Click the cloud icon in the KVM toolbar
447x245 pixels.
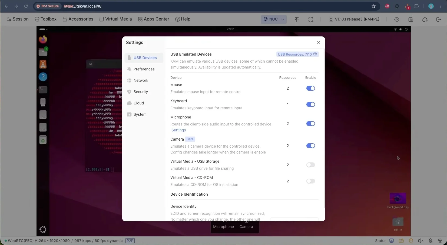pos(425,19)
